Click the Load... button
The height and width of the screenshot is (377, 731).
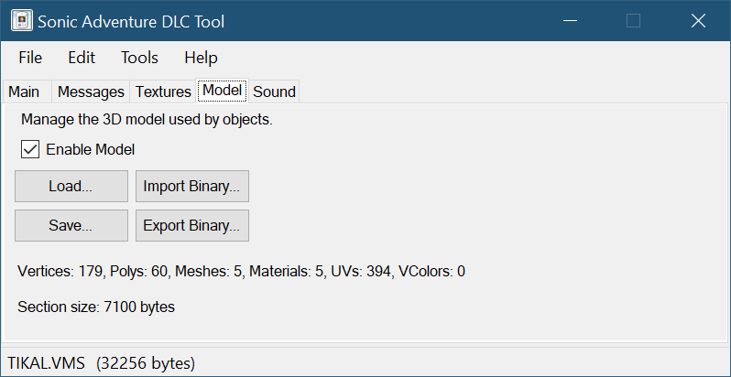[71, 186]
